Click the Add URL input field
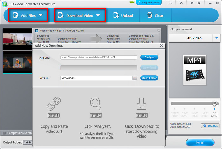 (x=99, y=57)
